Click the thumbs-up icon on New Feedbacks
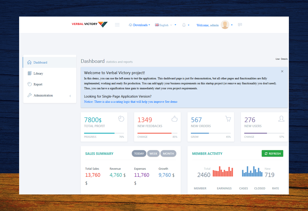The width and height of the screenshot is (308, 211). 174,119
